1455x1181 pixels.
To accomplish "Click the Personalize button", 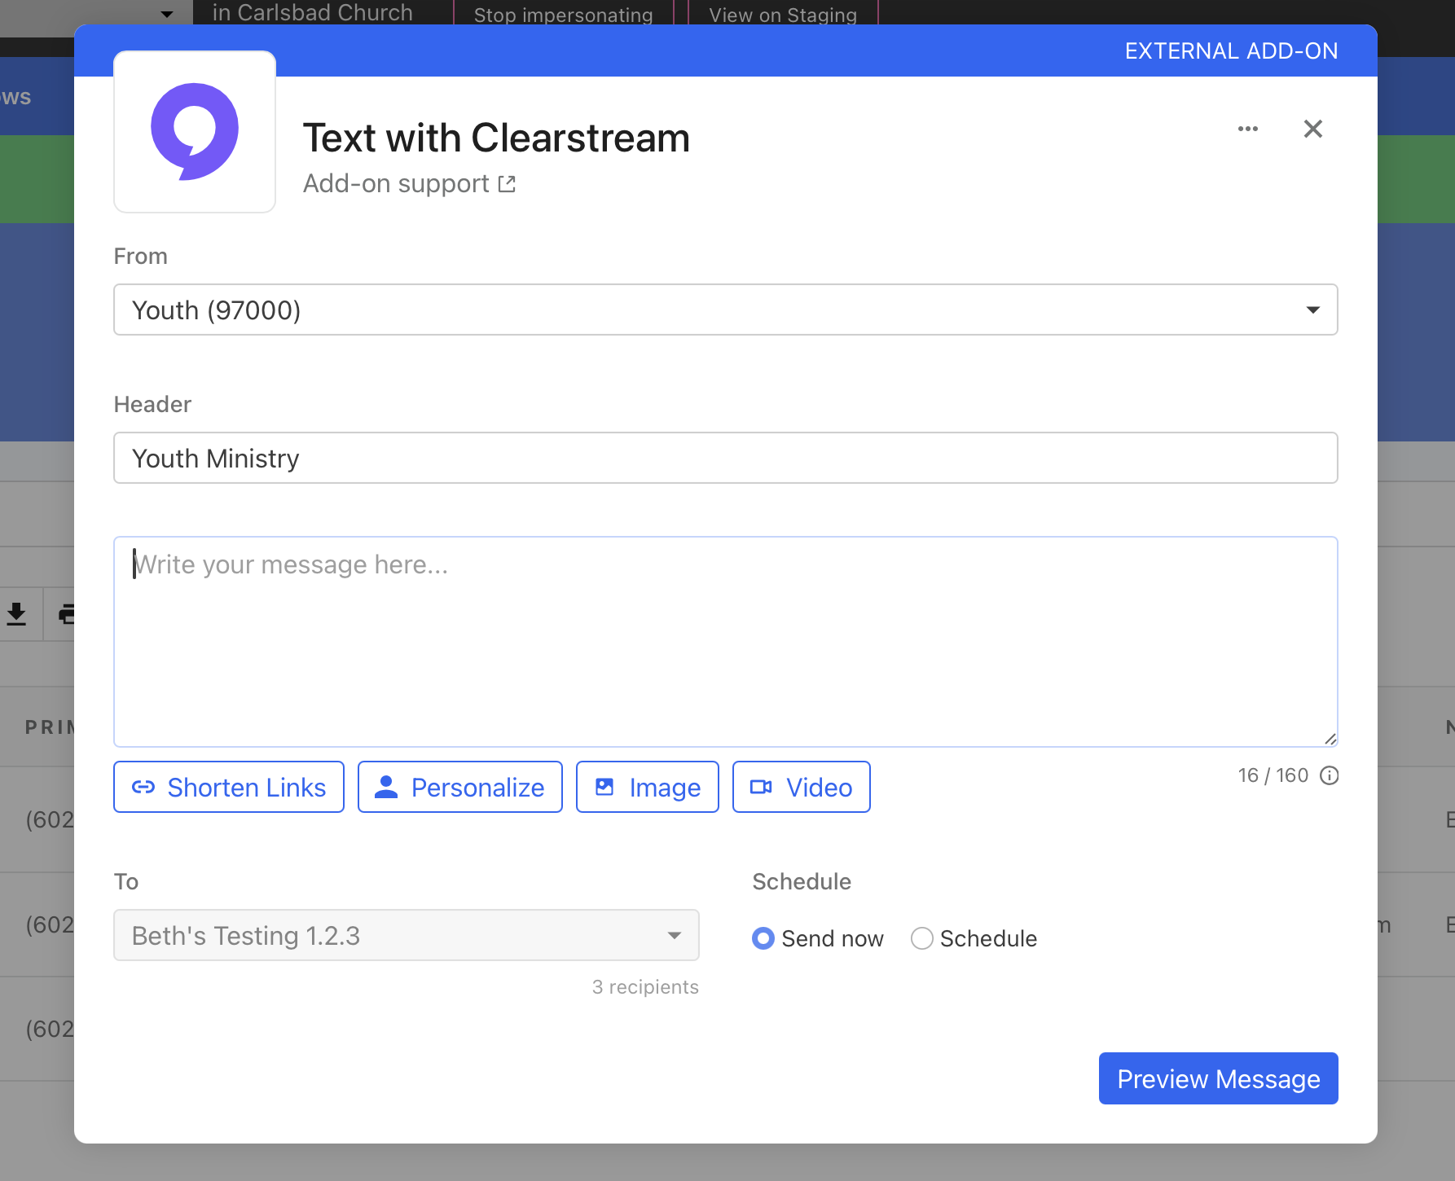I will 460,787.
